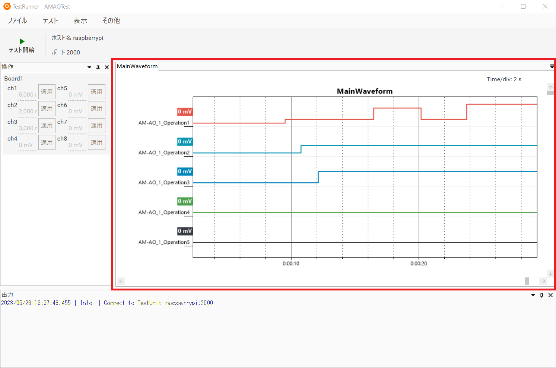The image size is (556, 368).
Task: Click the waveform scroll left arrow
Action: tap(121, 281)
